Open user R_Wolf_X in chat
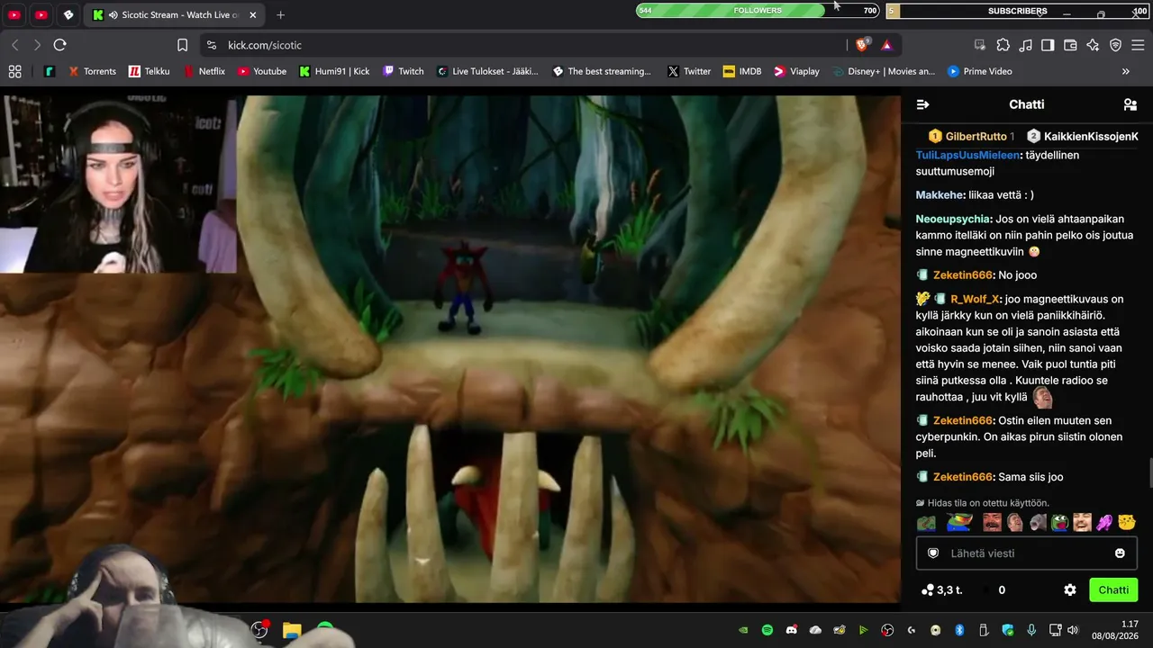 975,299
